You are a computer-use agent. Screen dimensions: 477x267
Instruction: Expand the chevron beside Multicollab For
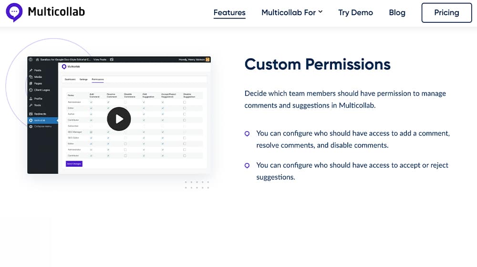point(321,12)
